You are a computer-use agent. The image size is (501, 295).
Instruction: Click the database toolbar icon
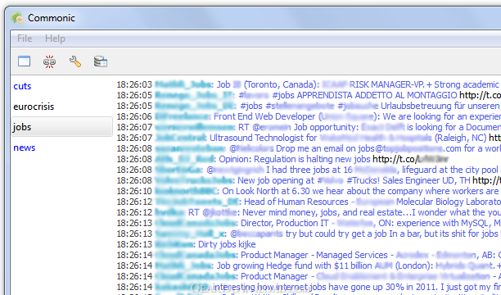(101, 61)
